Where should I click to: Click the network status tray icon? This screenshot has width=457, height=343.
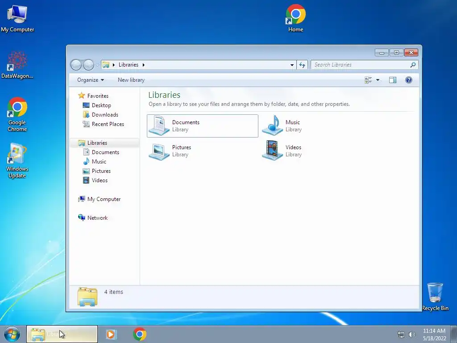tap(401, 335)
